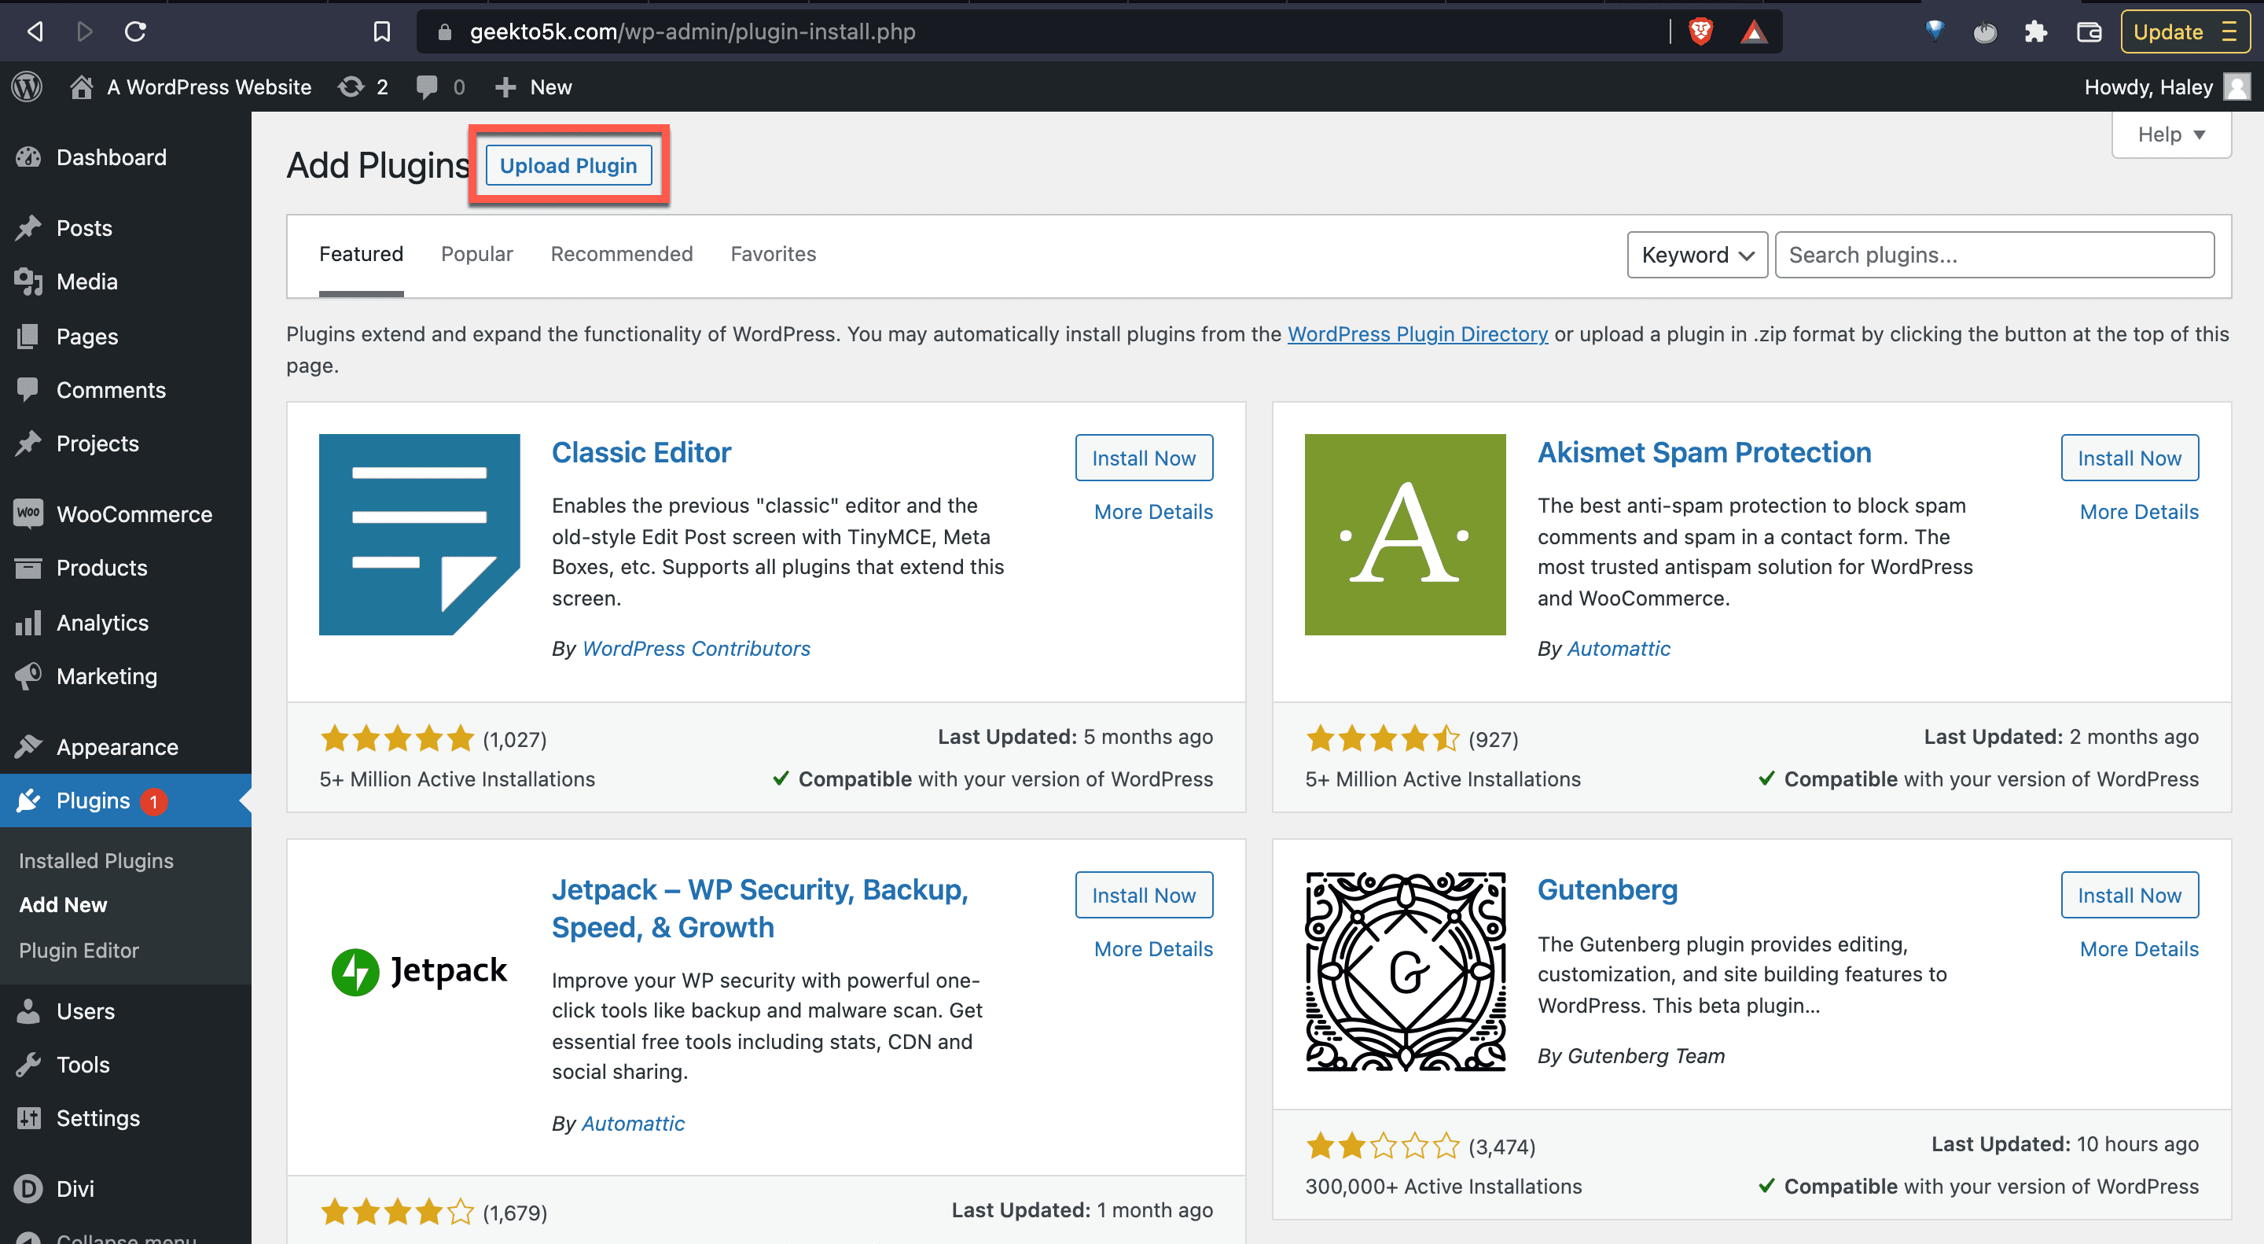Viewport: 2264px width, 1244px height.
Task: Click the WordPress logo in admin bar
Action: click(28, 86)
